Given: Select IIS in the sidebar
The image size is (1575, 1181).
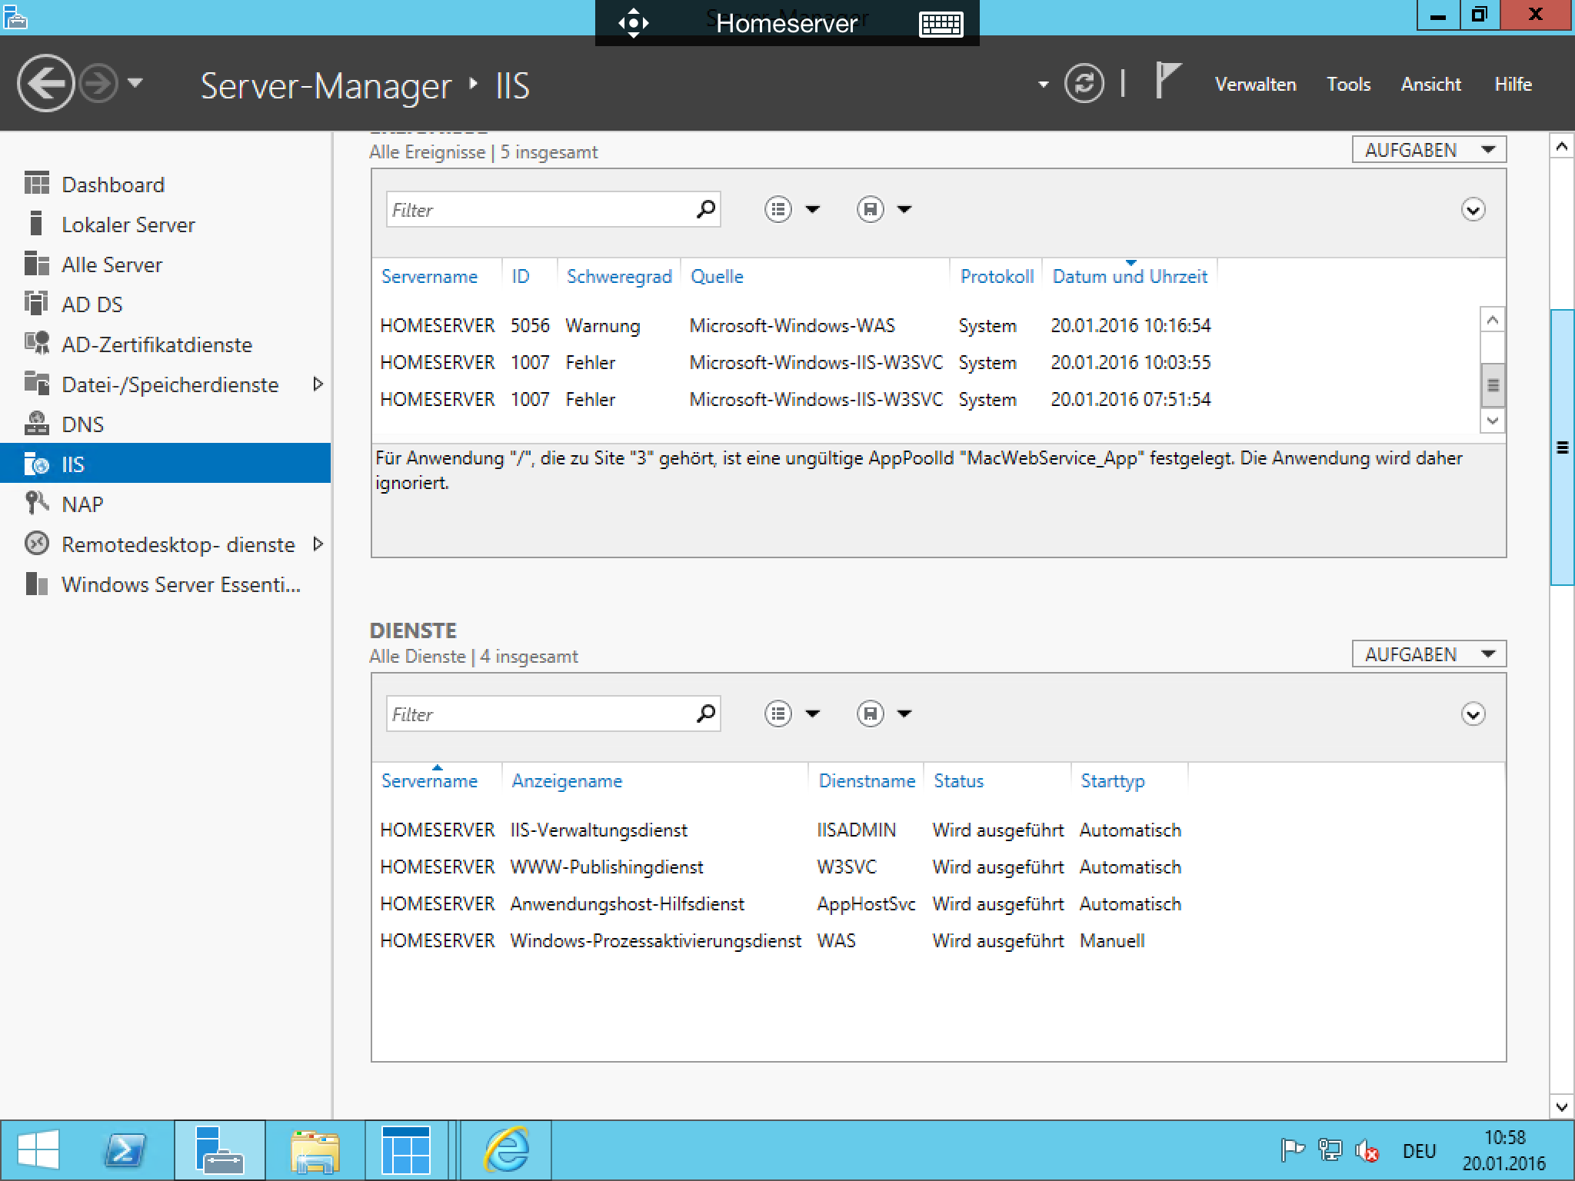Looking at the screenshot, I should (165, 464).
